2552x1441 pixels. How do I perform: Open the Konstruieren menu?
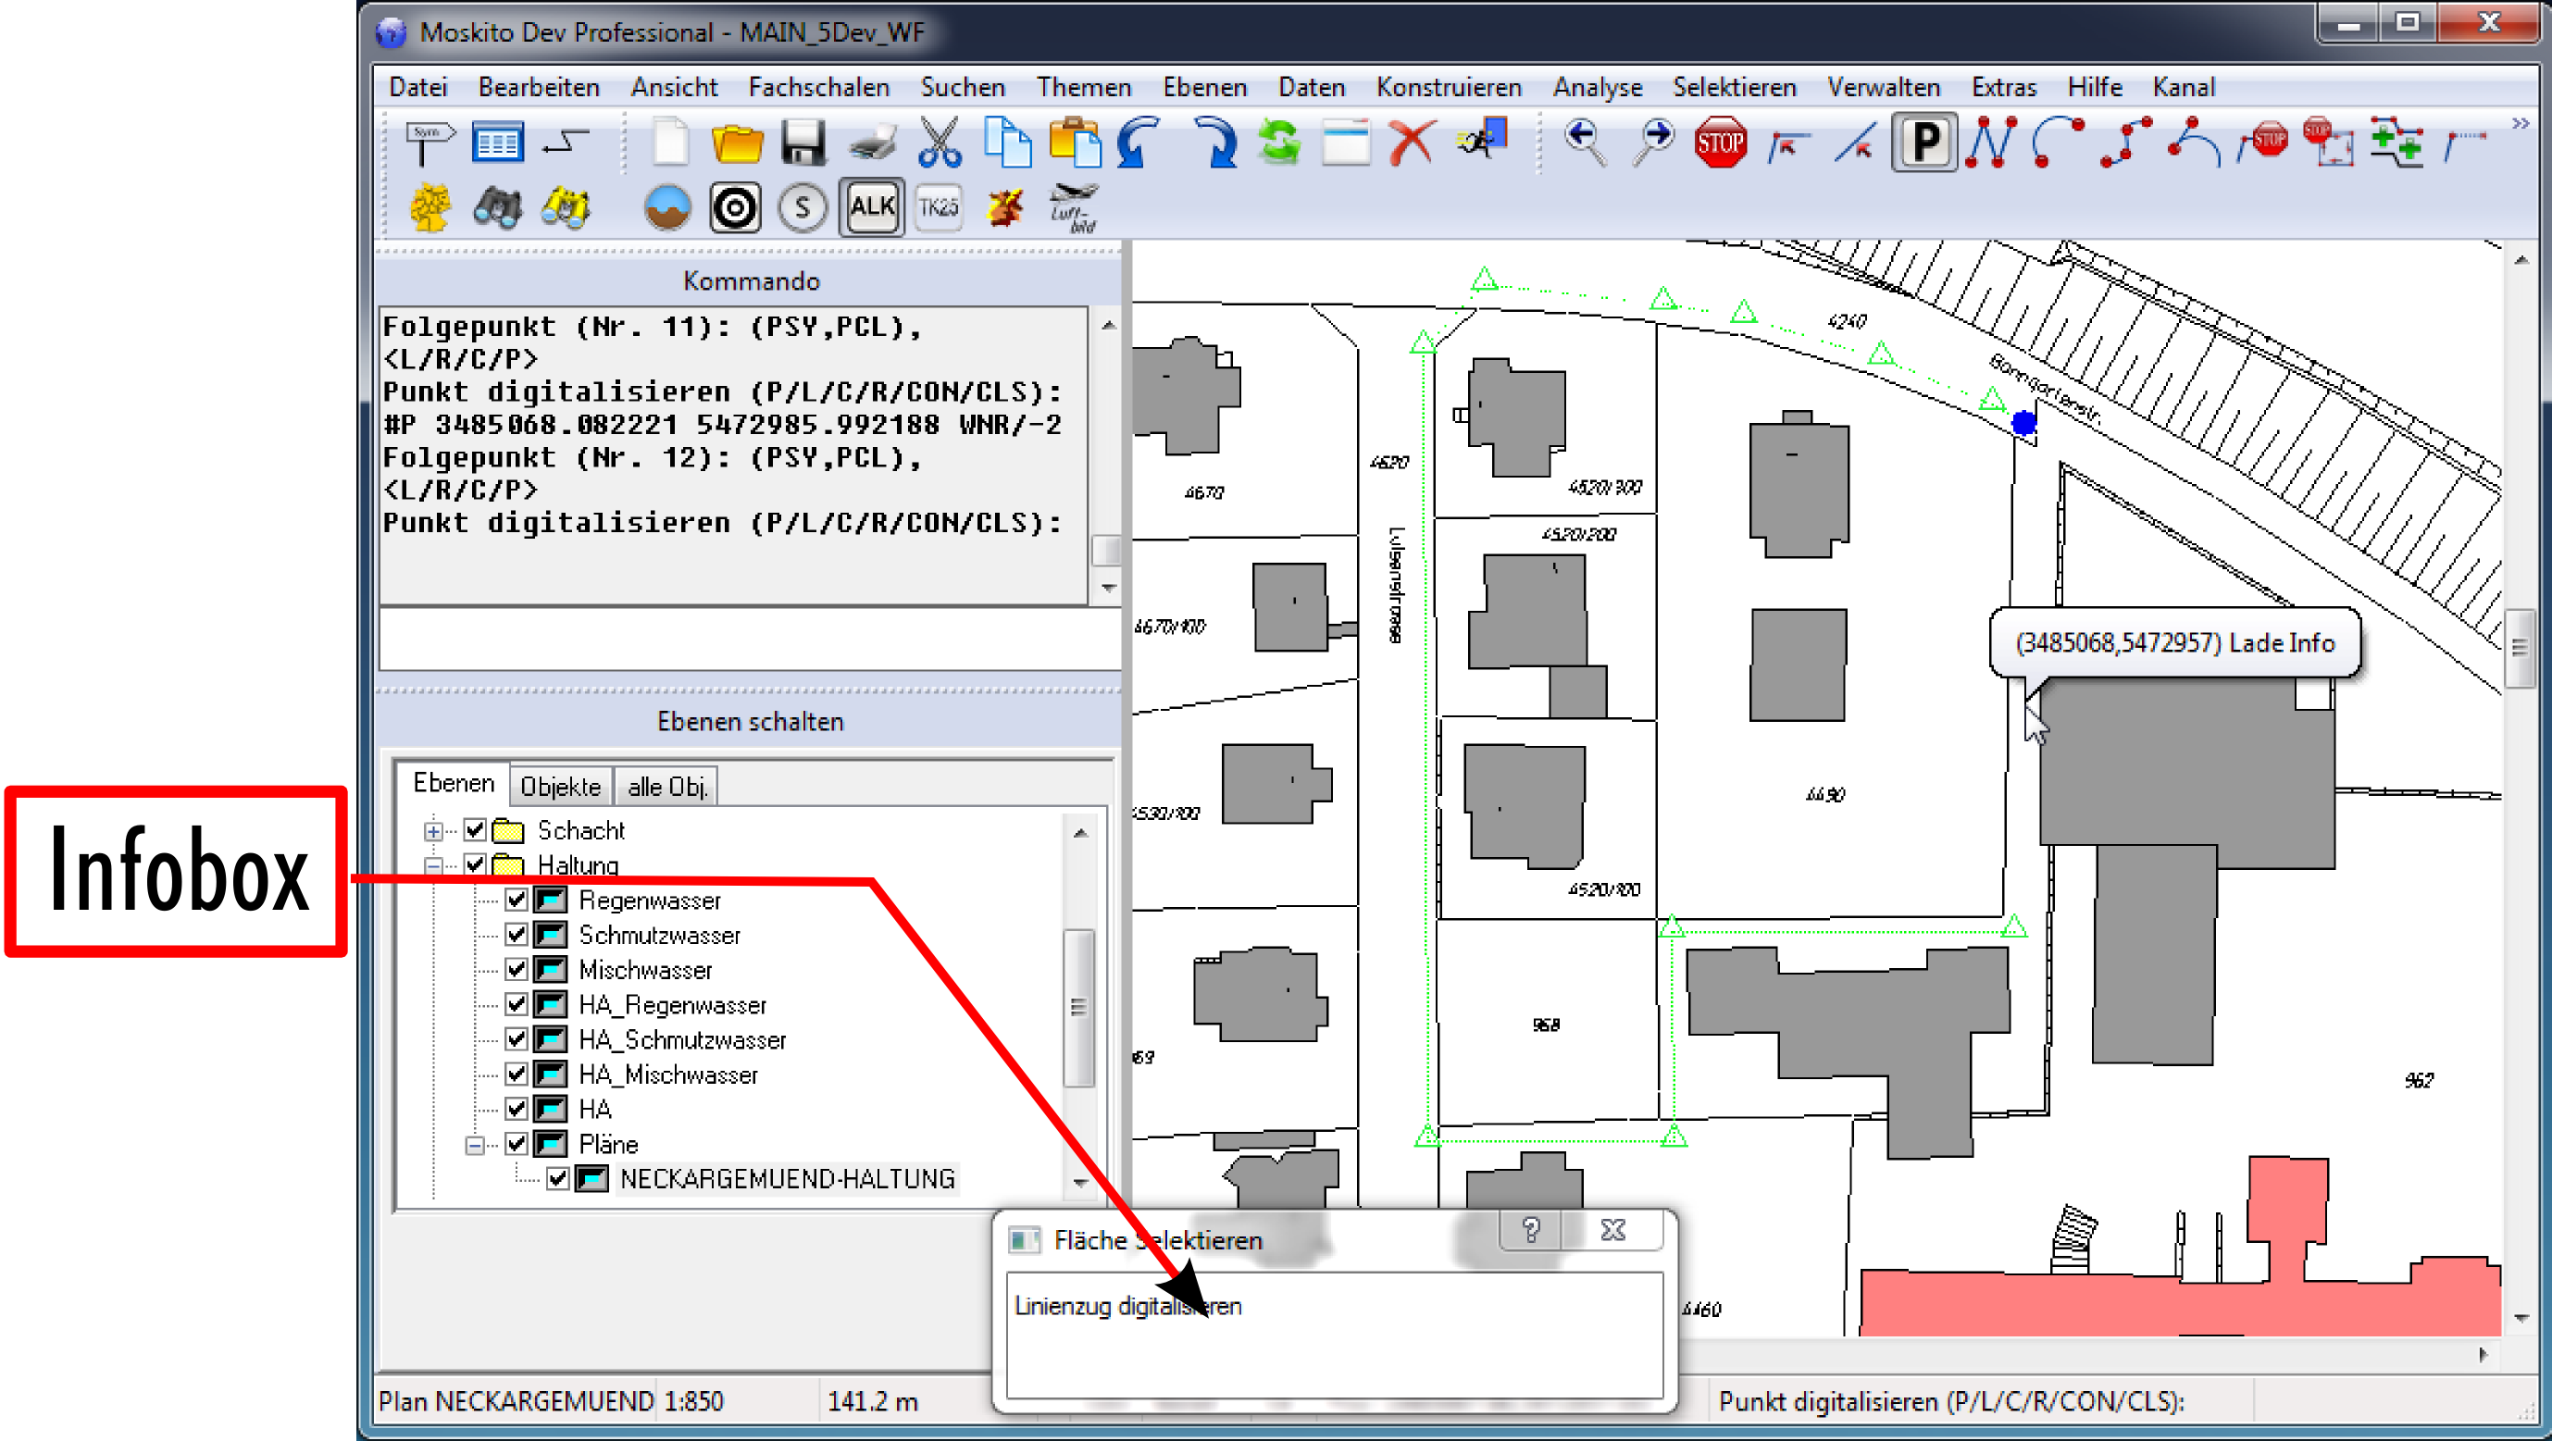(x=1448, y=87)
